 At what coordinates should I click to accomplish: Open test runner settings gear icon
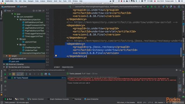coord(49,74)
